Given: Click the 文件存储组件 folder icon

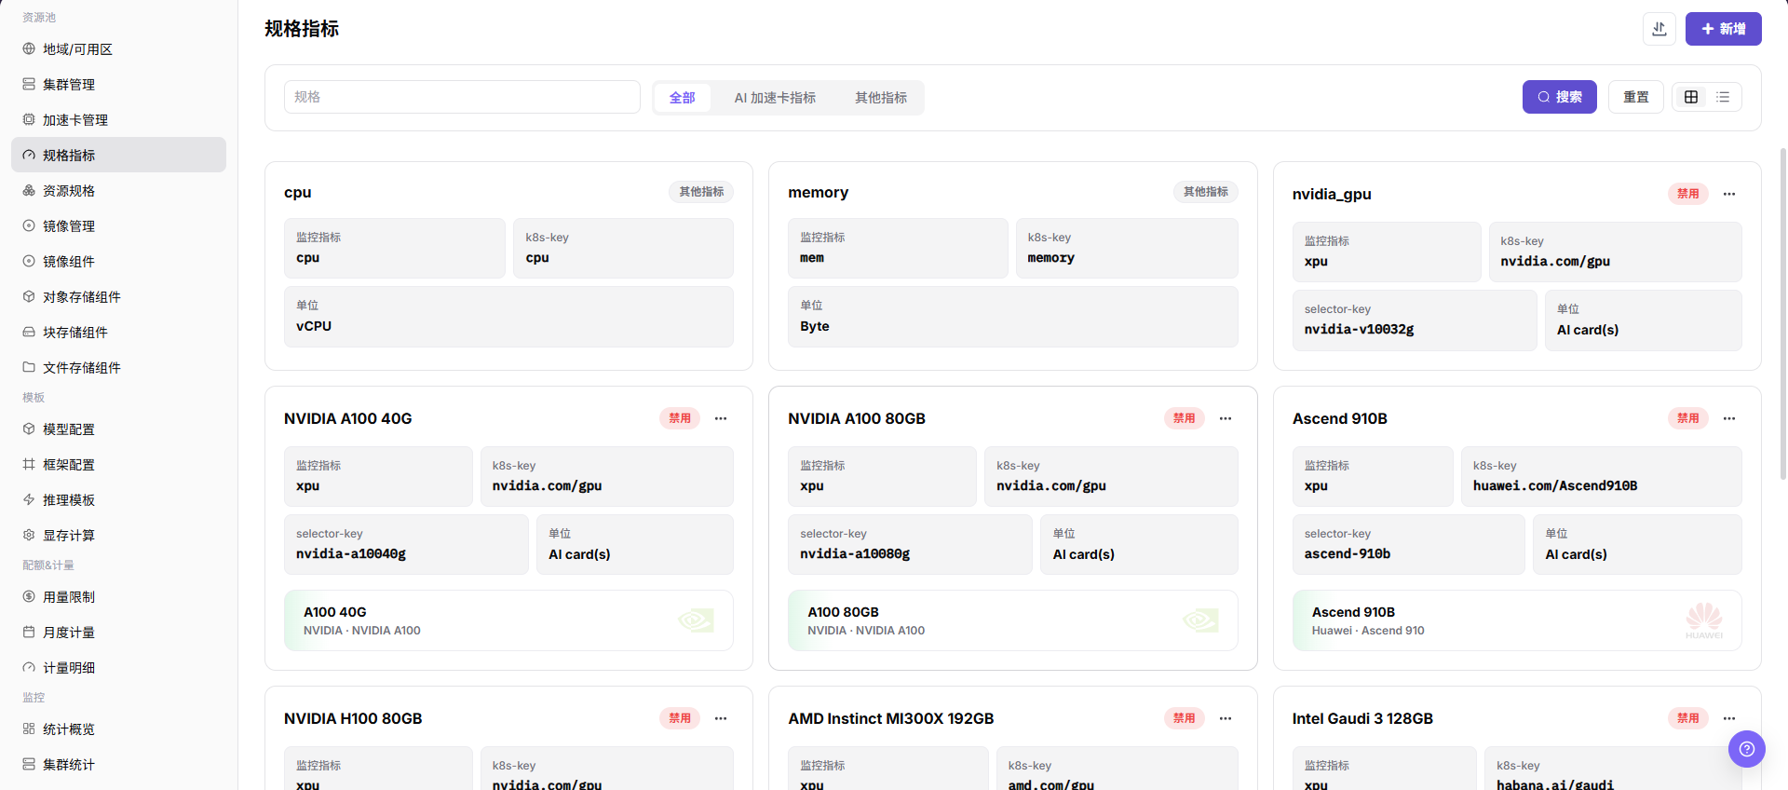Looking at the screenshot, I should (x=29, y=368).
